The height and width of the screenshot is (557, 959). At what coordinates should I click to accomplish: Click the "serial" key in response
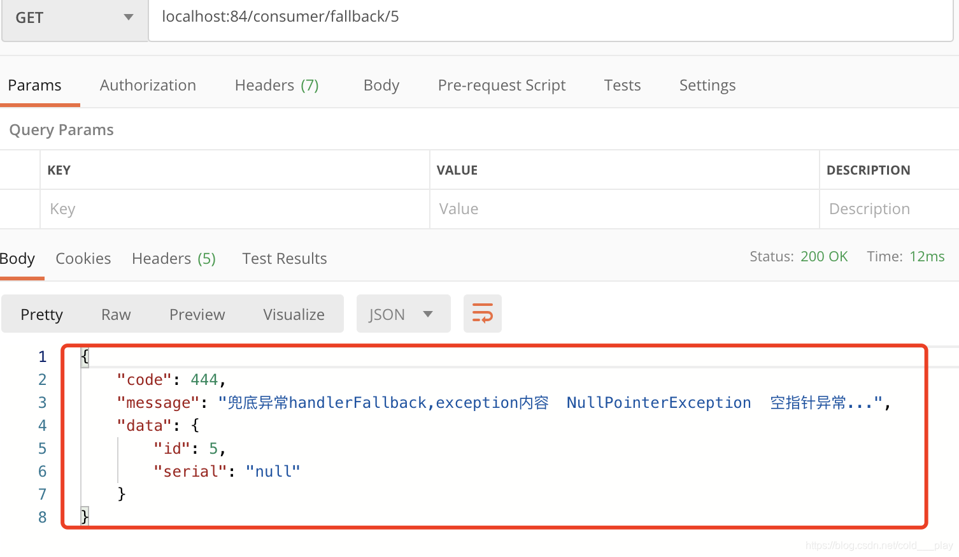(x=191, y=472)
